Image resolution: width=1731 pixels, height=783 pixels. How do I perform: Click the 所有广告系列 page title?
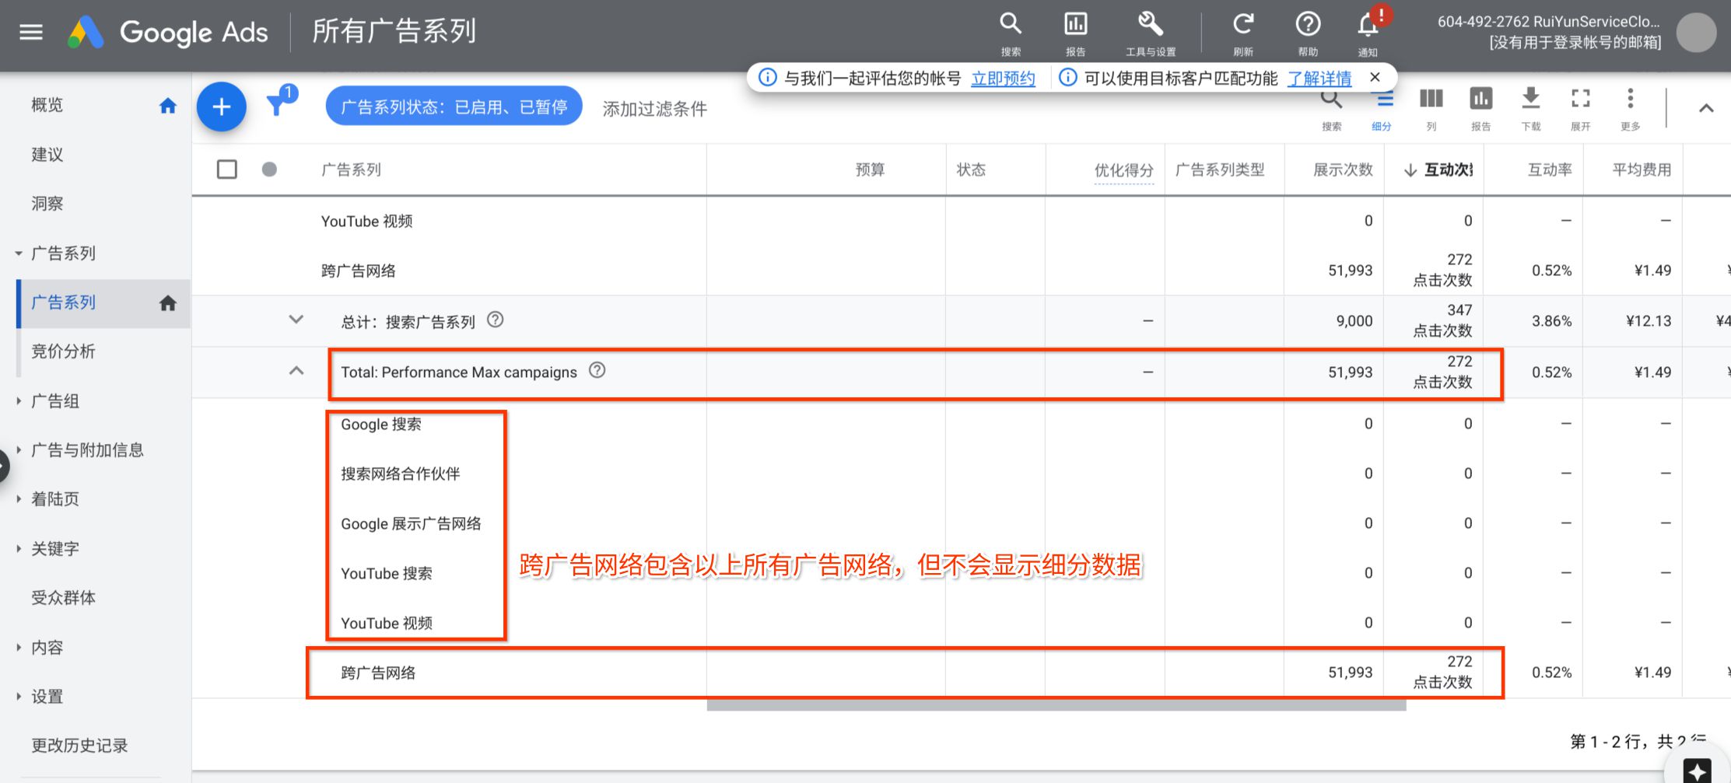pyautogui.click(x=394, y=32)
